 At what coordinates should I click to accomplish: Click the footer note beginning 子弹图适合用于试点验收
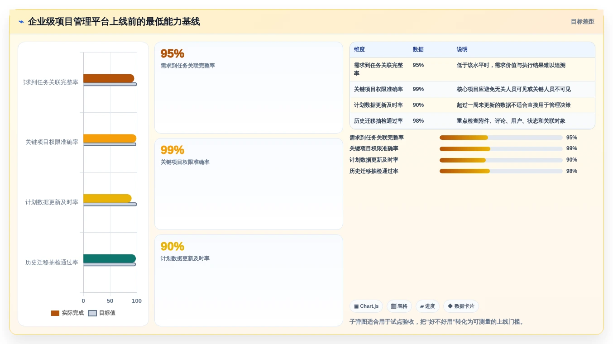[x=437, y=322]
